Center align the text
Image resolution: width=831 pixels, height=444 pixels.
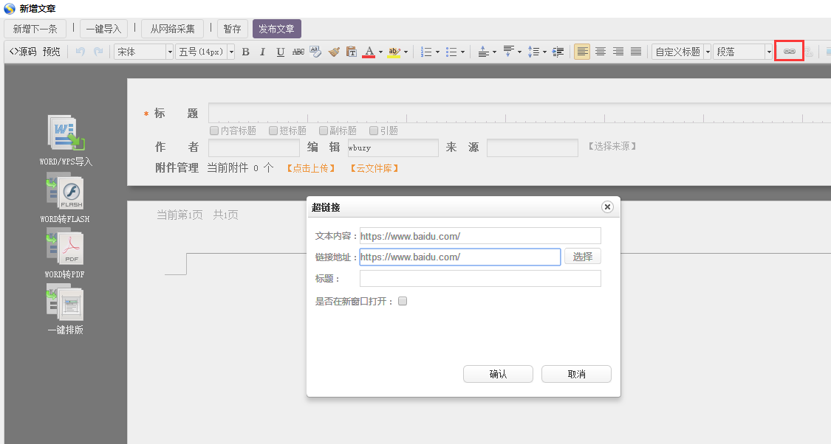pos(601,52)
